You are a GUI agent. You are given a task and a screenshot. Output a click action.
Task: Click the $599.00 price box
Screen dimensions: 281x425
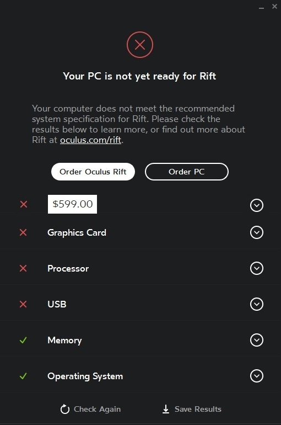pyautogui.click(x=73, y=204)
